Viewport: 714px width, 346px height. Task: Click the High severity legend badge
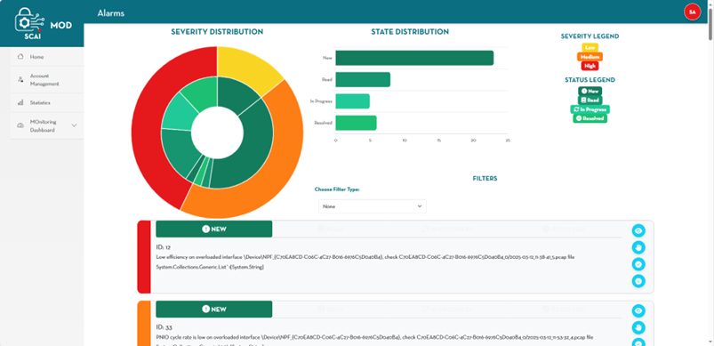point(590,66)
